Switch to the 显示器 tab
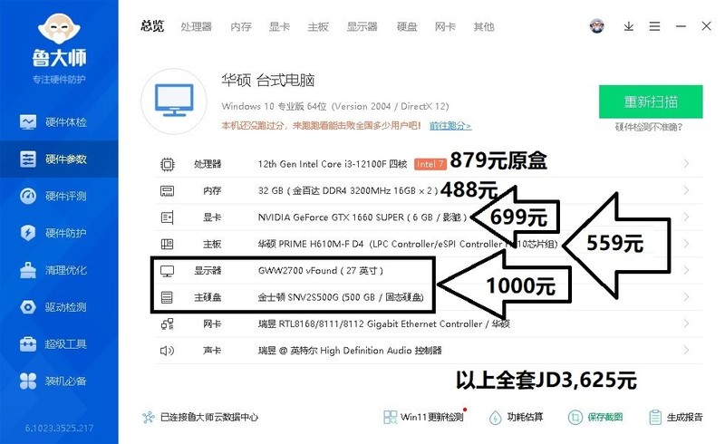This screenshot has height=444, width=725. coord(362,27)
